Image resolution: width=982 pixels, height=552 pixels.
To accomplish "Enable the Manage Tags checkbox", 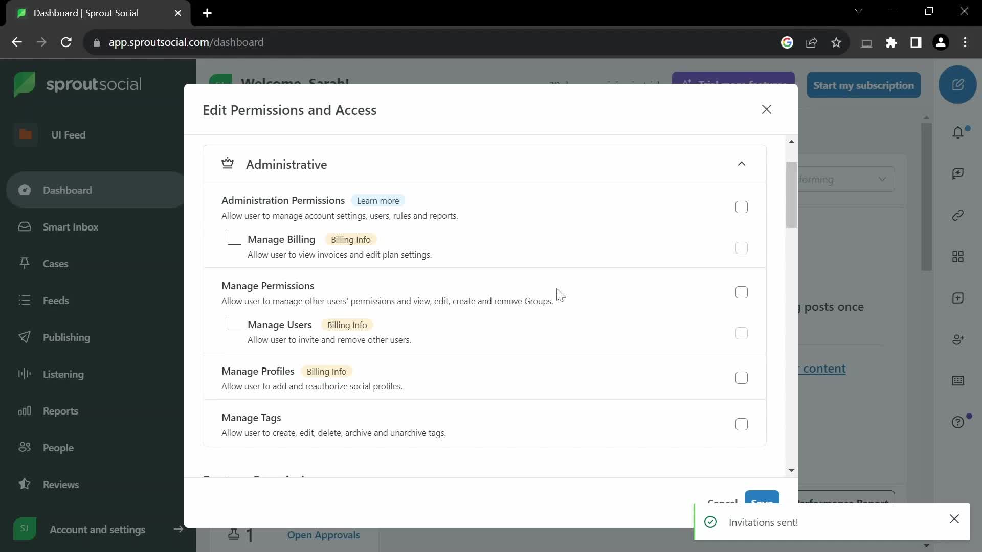I will coord(742,424).
